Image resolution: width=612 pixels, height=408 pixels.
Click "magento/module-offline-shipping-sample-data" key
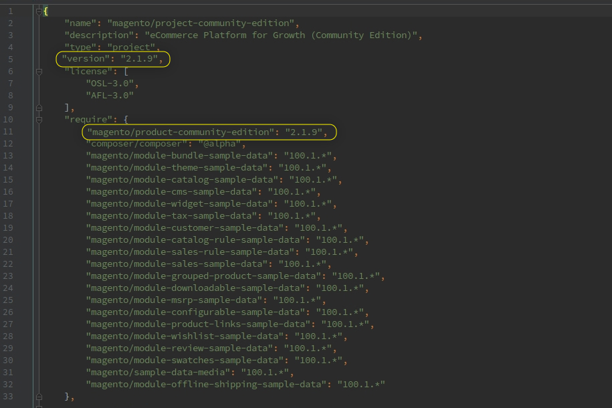pos(206,385)
